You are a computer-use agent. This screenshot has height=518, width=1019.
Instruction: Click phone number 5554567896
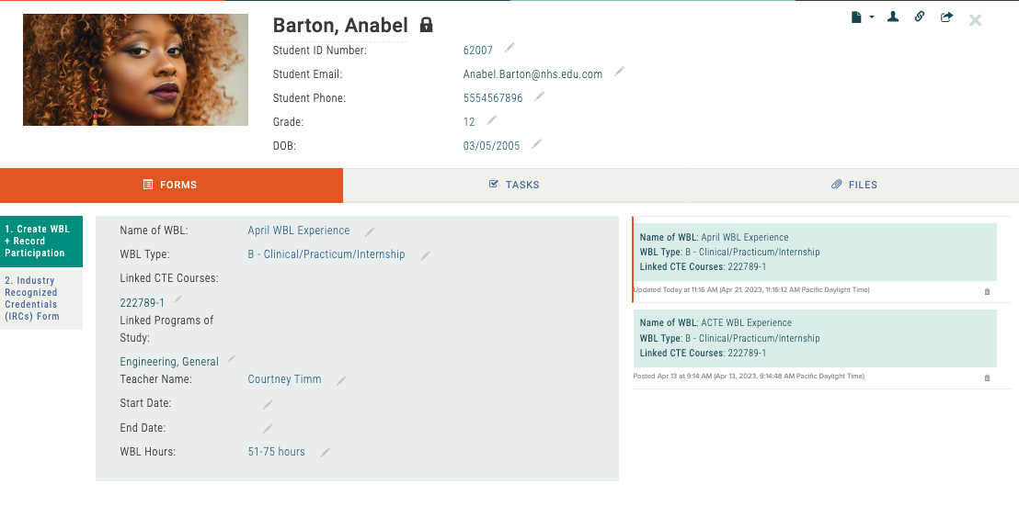click(493, 98)
